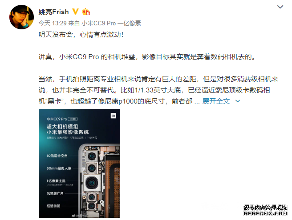Image resolution: width=292 pixels, height=220 pixels.
Task: Click the Mi logo on the poster
Action: coord(114,116)
